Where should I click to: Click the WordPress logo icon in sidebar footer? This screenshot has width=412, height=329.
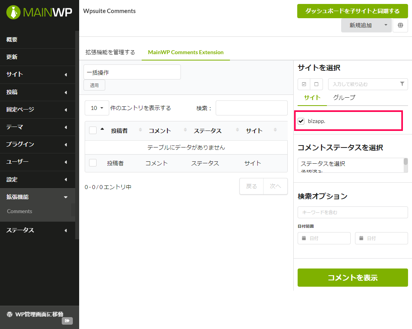(10, 314)
